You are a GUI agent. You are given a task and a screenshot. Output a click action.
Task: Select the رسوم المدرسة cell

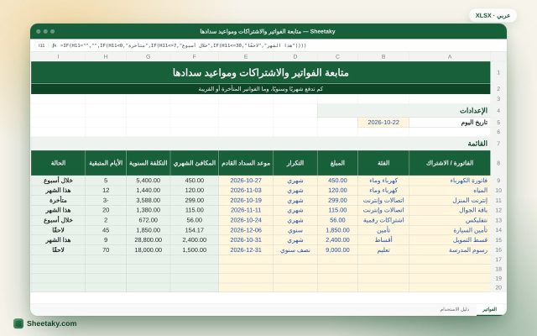(450, 250)
